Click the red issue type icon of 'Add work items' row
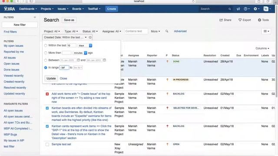Screen dimensions: 278x156 click(47, 94)
